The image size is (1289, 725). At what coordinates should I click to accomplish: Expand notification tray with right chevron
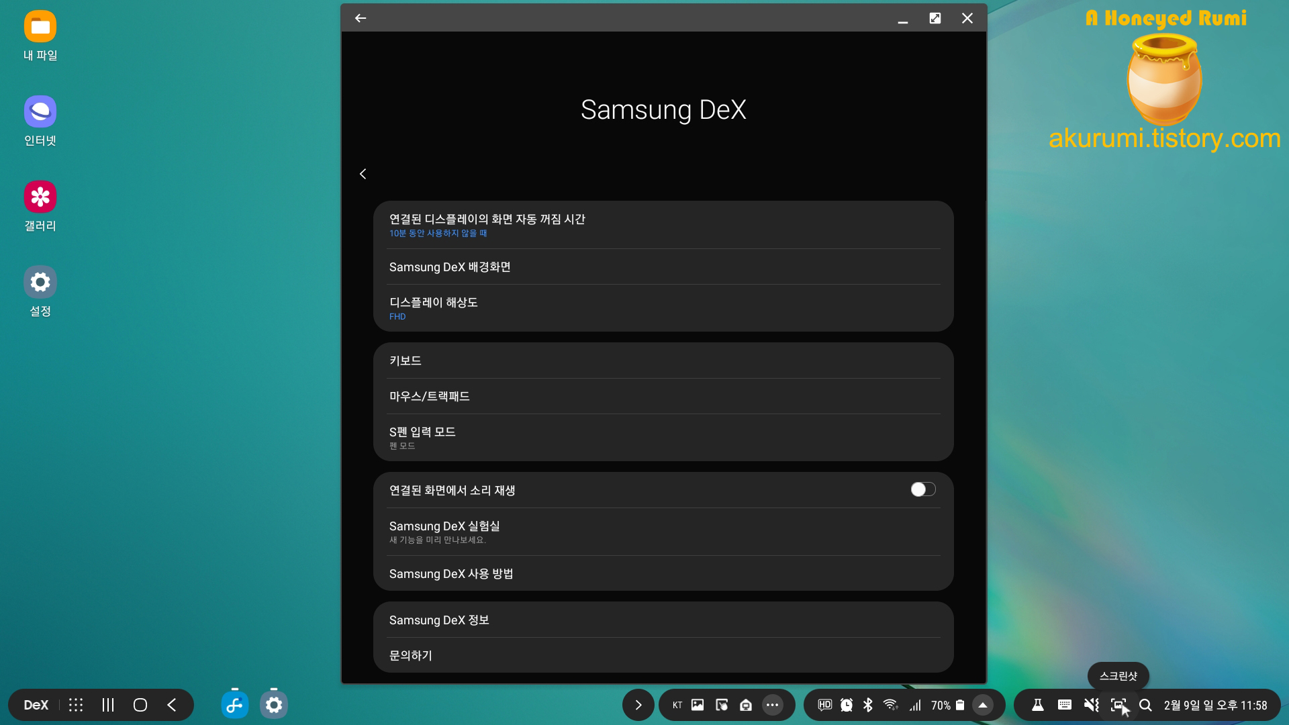pyautogui.click(x=638, y=705)
